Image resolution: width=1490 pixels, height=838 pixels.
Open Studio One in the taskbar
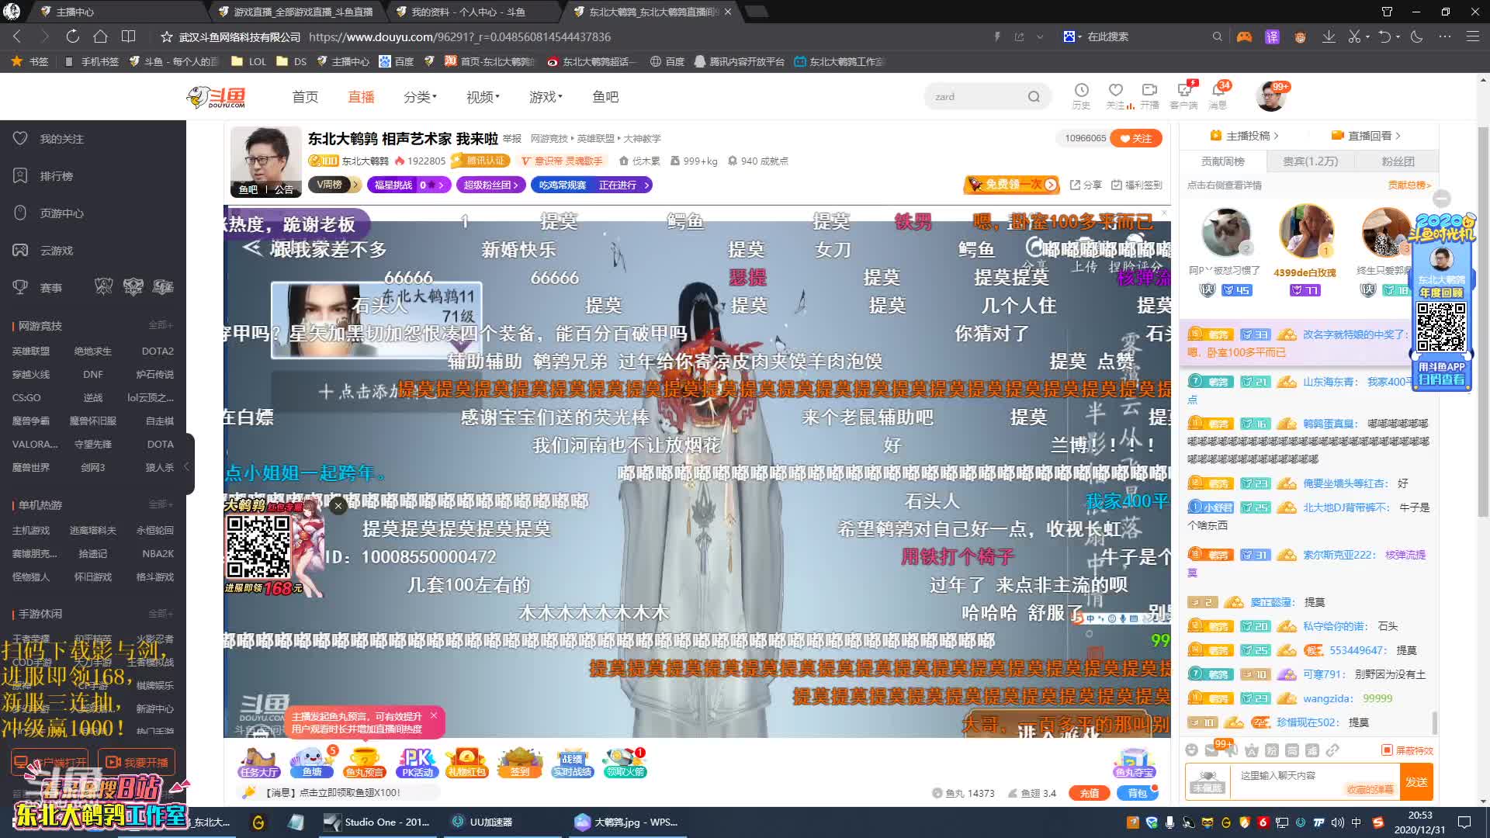tap(377, 822)
